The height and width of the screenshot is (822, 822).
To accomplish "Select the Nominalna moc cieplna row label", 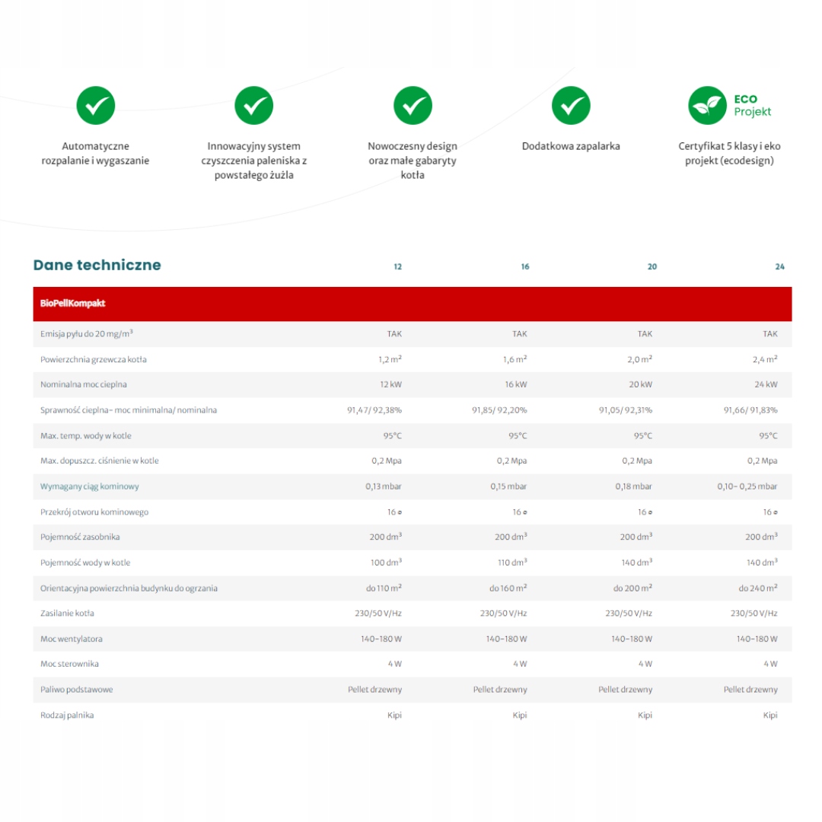I will click(84, 384).
